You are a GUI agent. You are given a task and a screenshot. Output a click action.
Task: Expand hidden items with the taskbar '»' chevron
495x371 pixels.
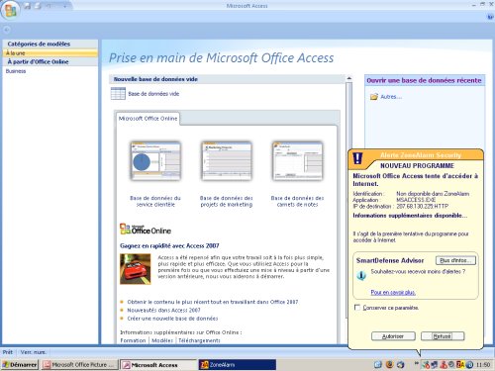[416, 363]
